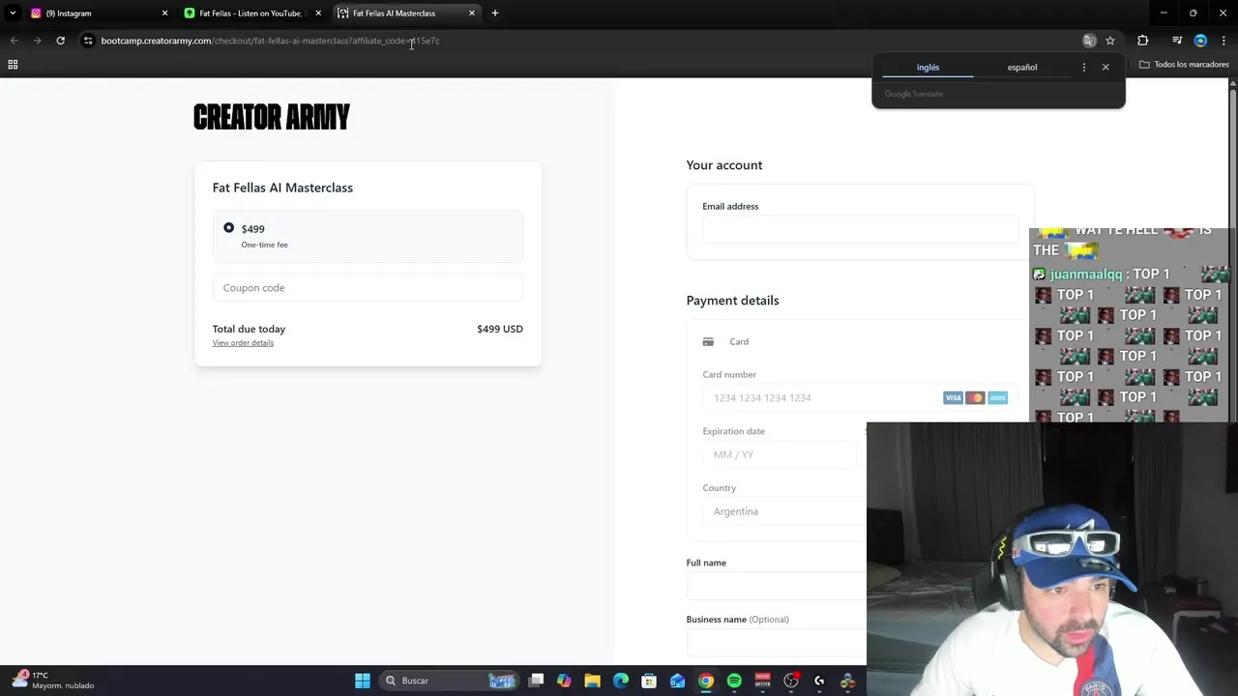Select the $499 one-time fee option
The height and width of the screenshot is (696, 1238).
[368, 236]
